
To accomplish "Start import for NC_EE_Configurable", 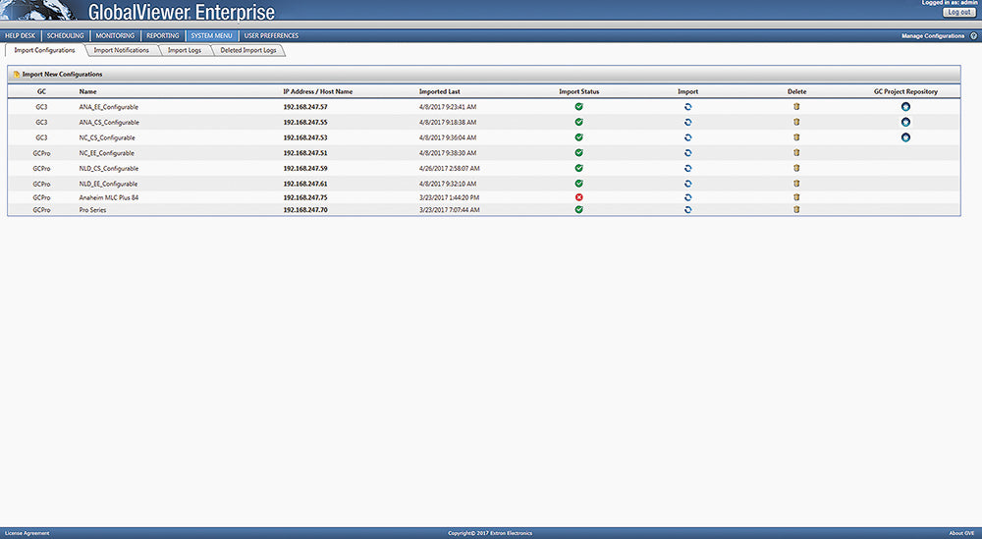I will pos(687,153).
